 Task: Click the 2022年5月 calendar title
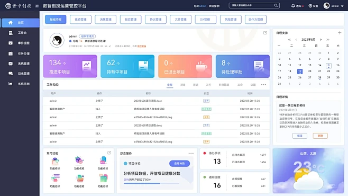click(x=308, y=40)
